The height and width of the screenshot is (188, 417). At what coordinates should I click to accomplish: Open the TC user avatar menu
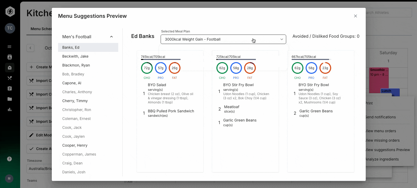10,28
